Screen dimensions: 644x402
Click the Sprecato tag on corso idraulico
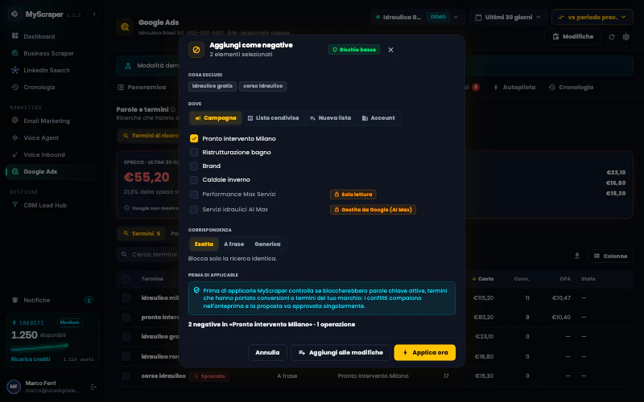point(209,375)
